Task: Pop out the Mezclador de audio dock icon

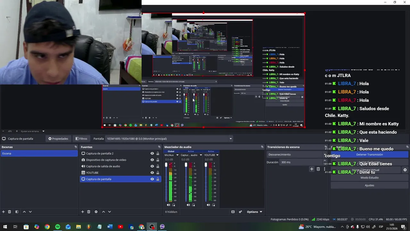Action: click(262, 147)
